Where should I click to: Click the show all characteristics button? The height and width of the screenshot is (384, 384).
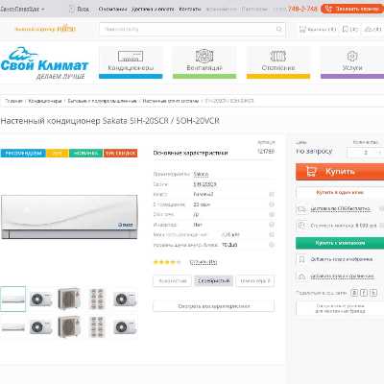tap(213, 306)
